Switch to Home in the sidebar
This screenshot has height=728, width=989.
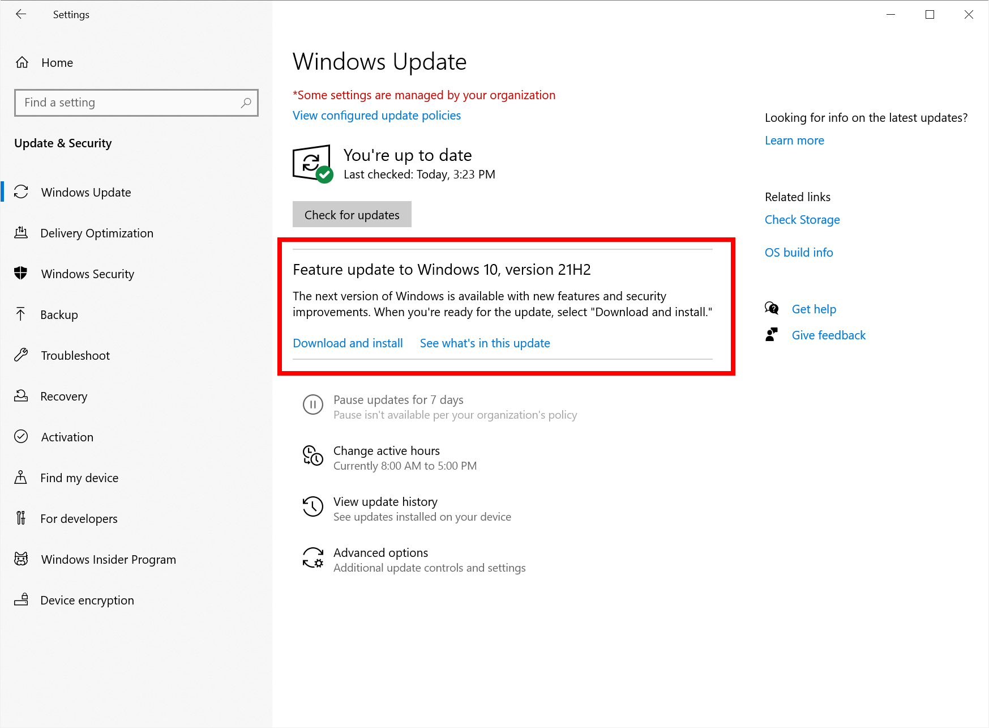click(57, 62)
